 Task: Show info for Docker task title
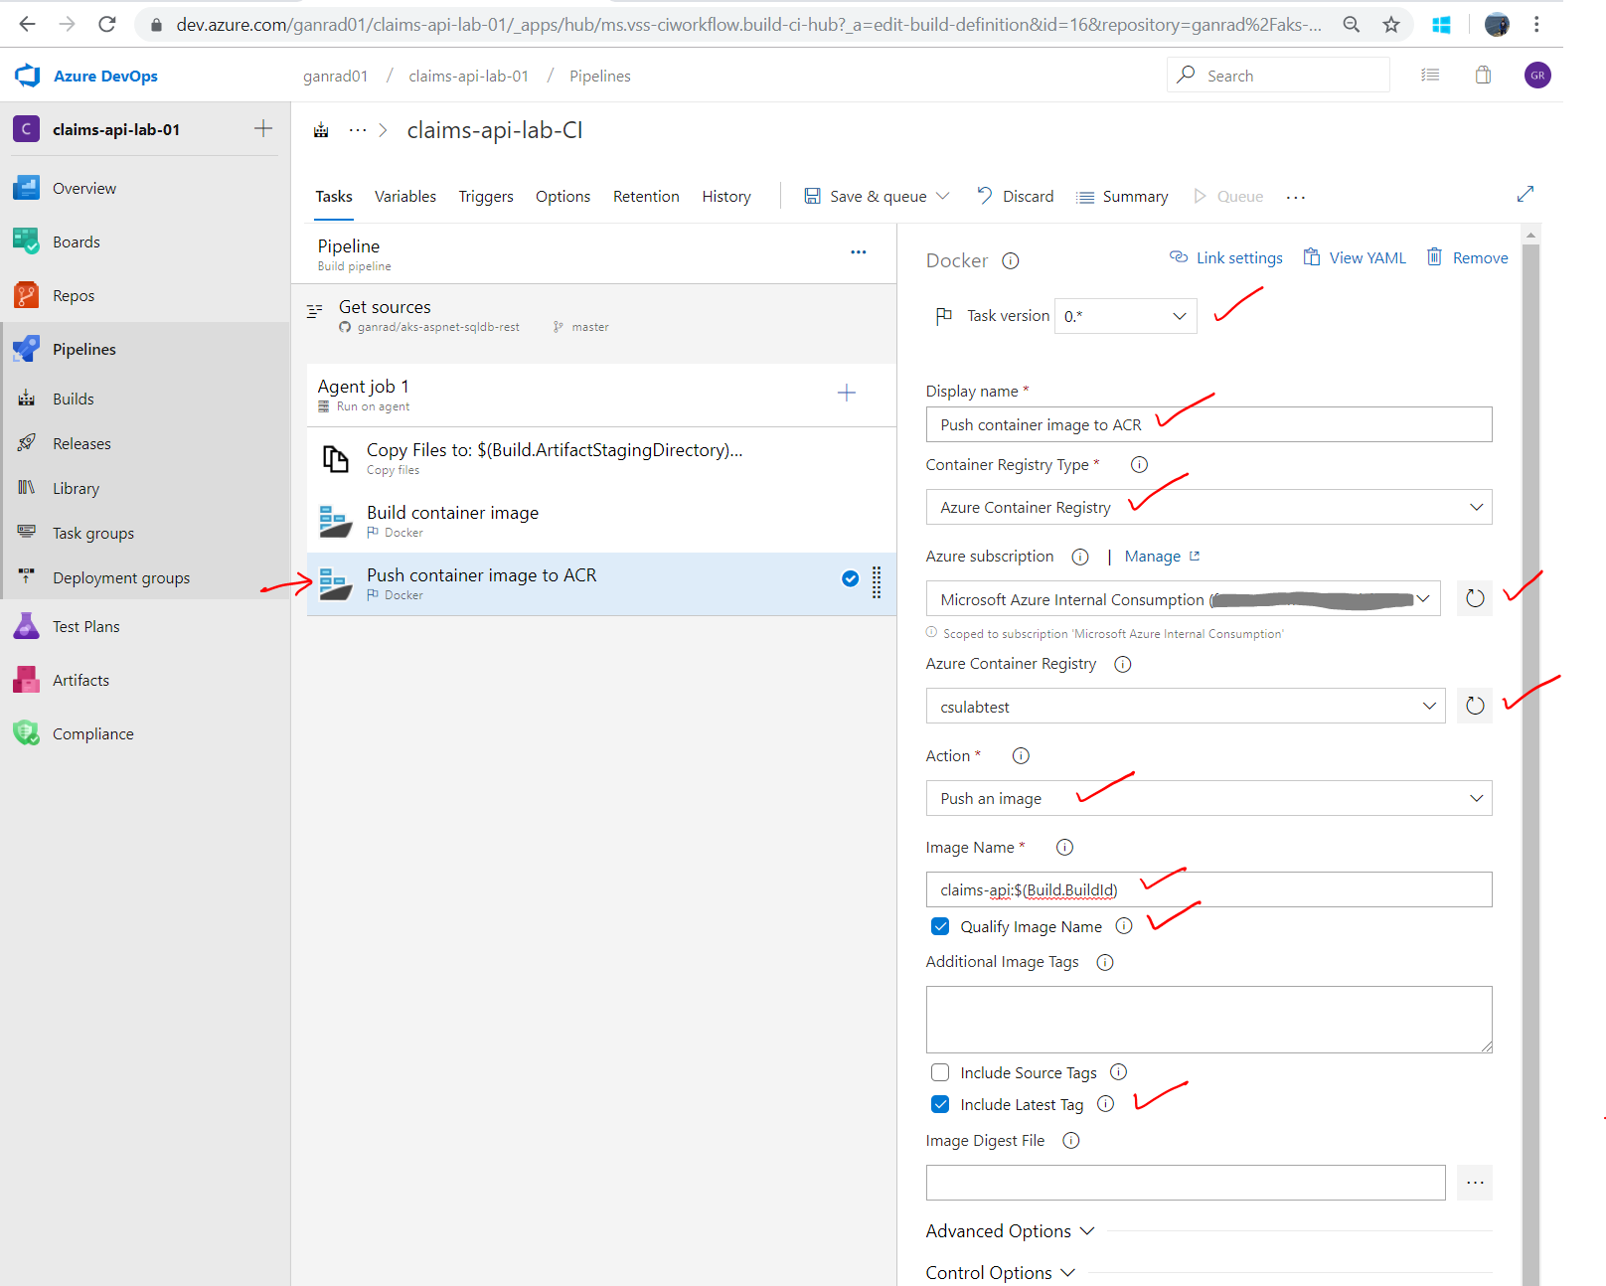coord(1011,260)
